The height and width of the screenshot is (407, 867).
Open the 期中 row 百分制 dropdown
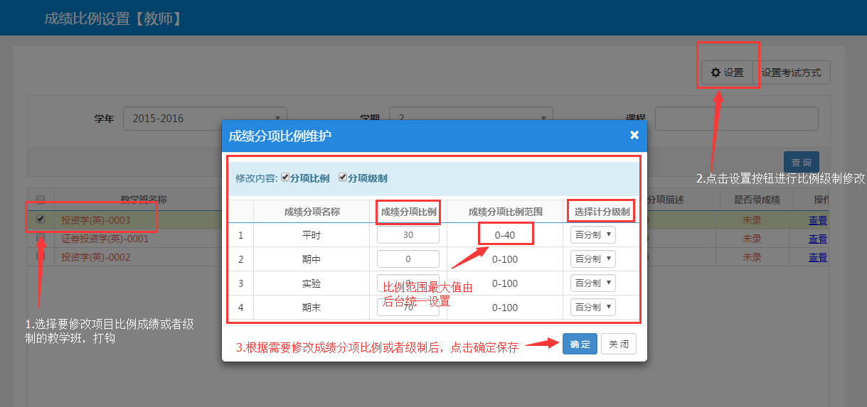(592, 259)
